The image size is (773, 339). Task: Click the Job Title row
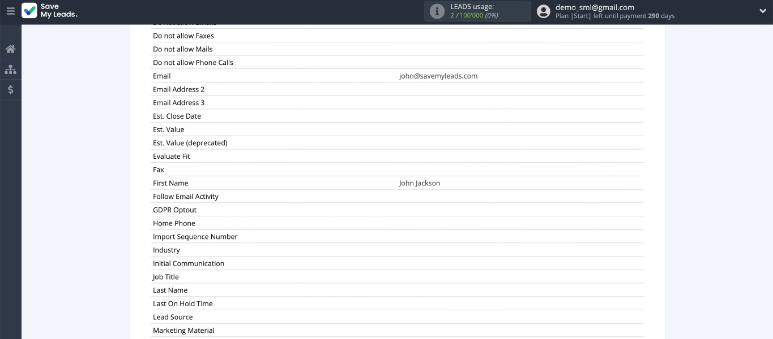396,277
